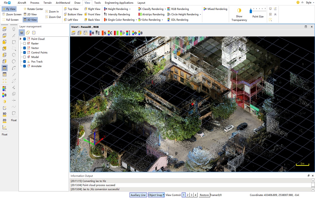This screenshot has height=198, width=315.
Task: Click the H height rendering icon in View1 toolbar
Action: click(92, 33)
